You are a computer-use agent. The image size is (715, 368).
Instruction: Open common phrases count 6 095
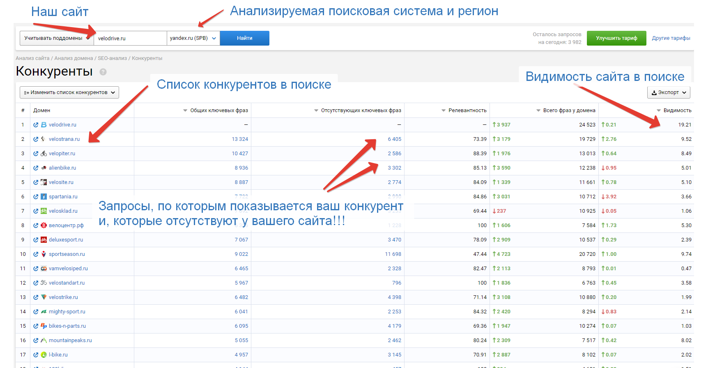click(x=241, y=326)
